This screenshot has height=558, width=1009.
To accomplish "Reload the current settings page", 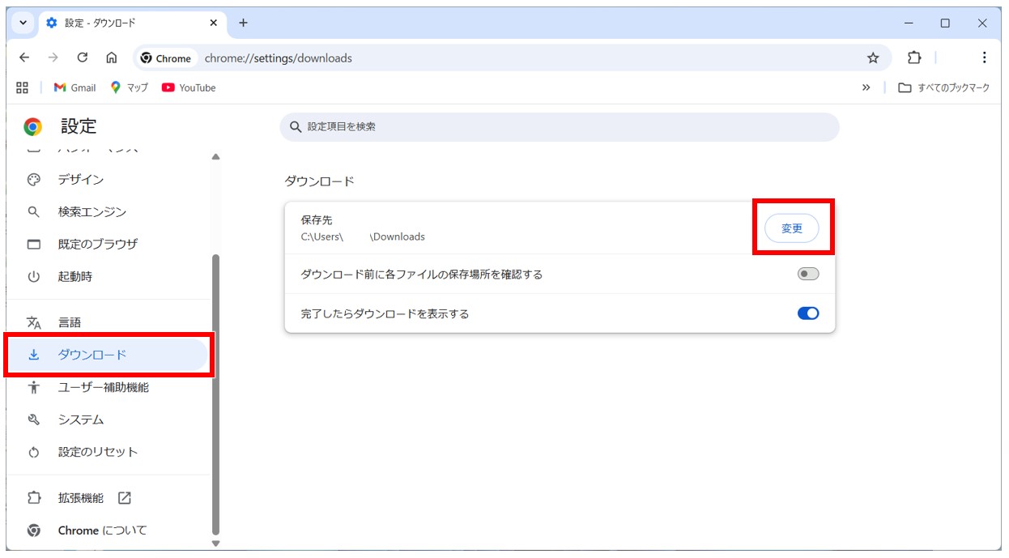I will point(83,58).
